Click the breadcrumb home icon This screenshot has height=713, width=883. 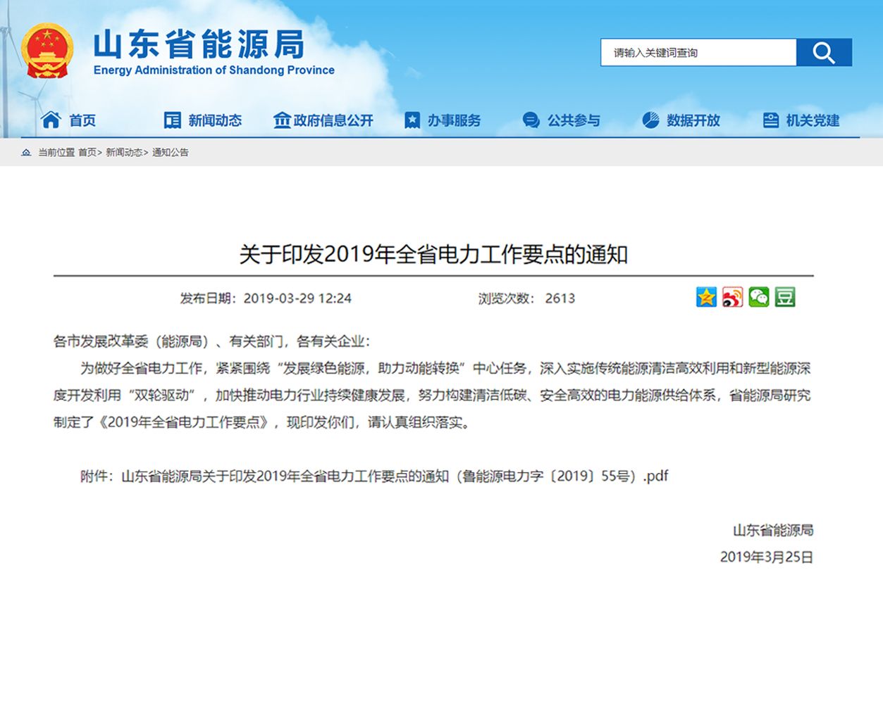pos(26,152)
